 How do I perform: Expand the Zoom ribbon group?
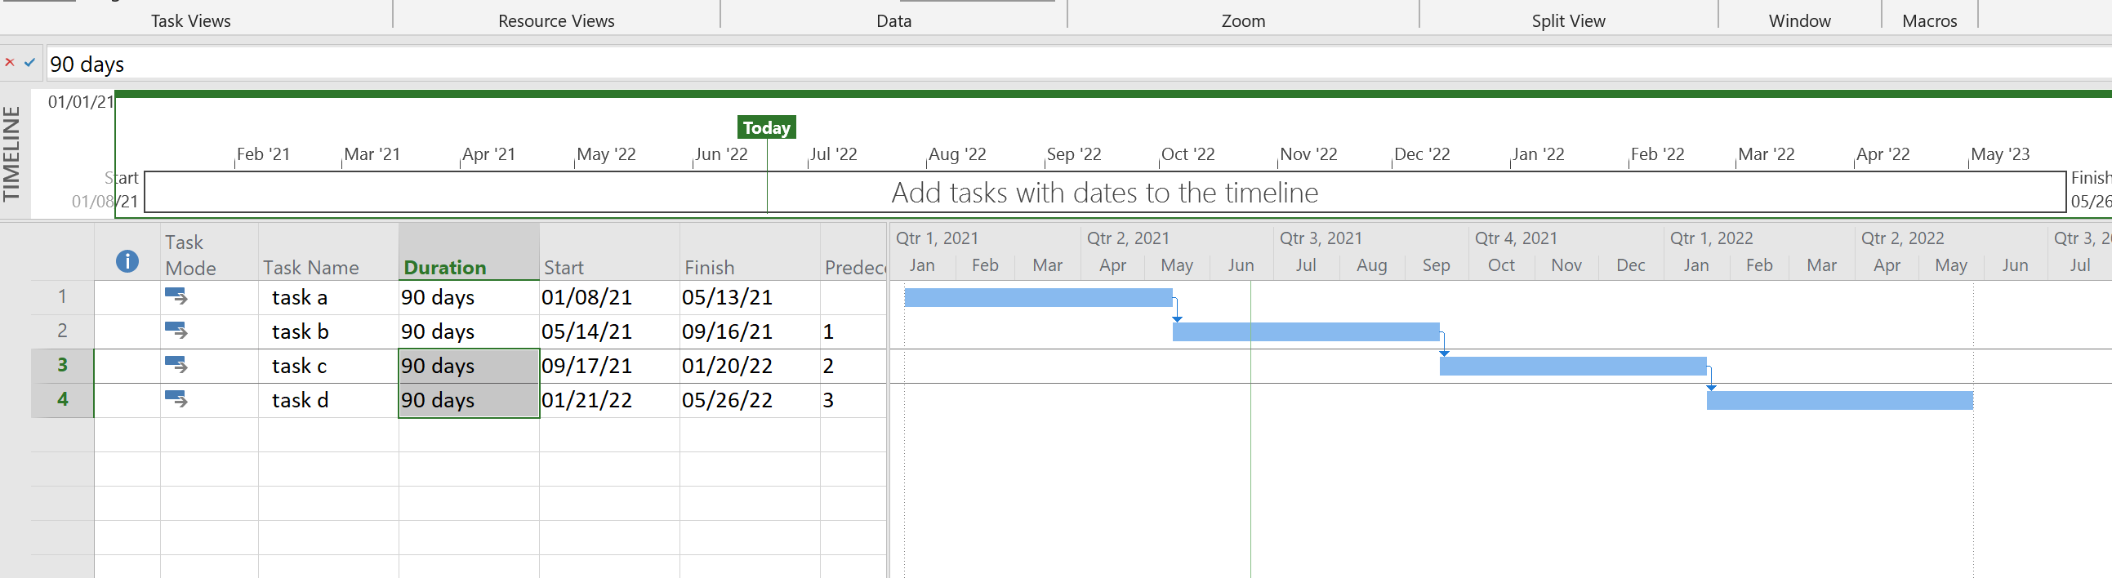pyautogui.click(x=1243, y=21)
